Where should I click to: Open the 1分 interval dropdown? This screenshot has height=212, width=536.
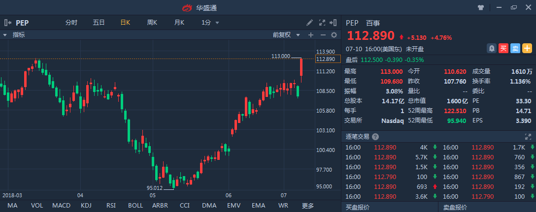210,23
